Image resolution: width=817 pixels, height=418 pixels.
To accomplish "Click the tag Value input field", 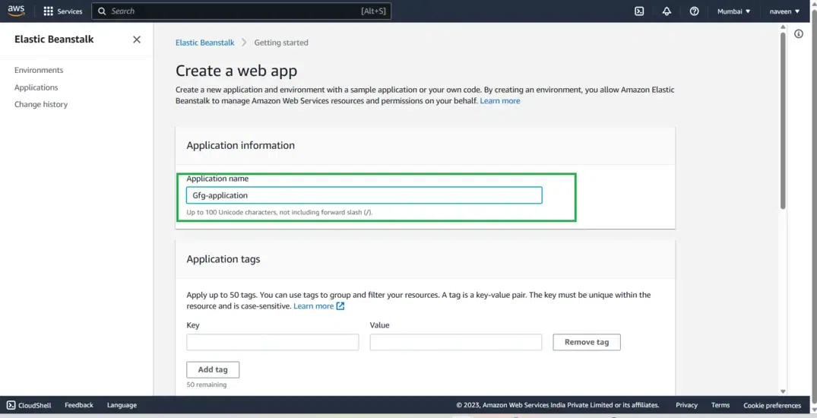I will click(456, 342).
